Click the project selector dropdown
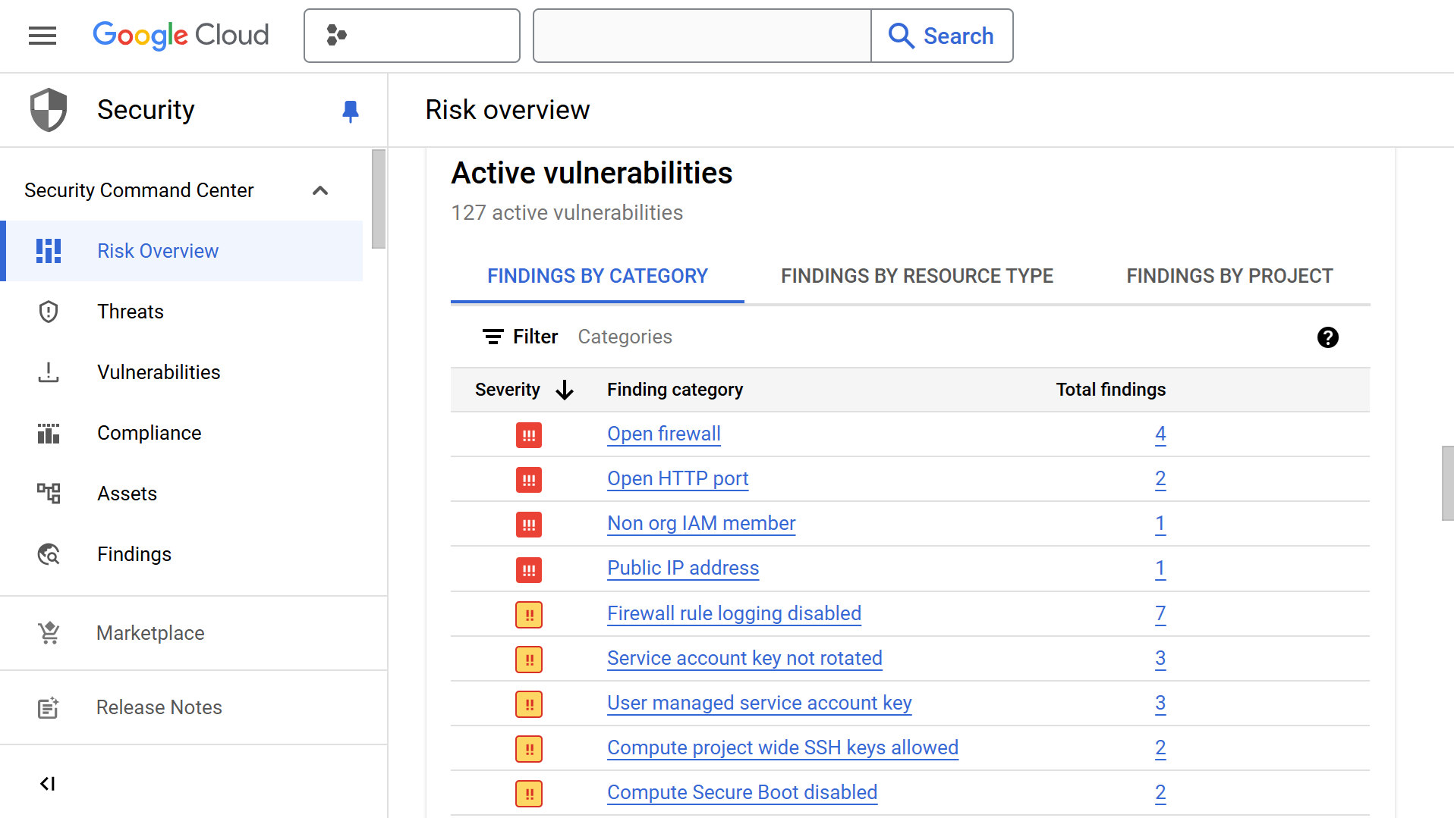The image size is (1454, 818). click(x=411, y=36)
